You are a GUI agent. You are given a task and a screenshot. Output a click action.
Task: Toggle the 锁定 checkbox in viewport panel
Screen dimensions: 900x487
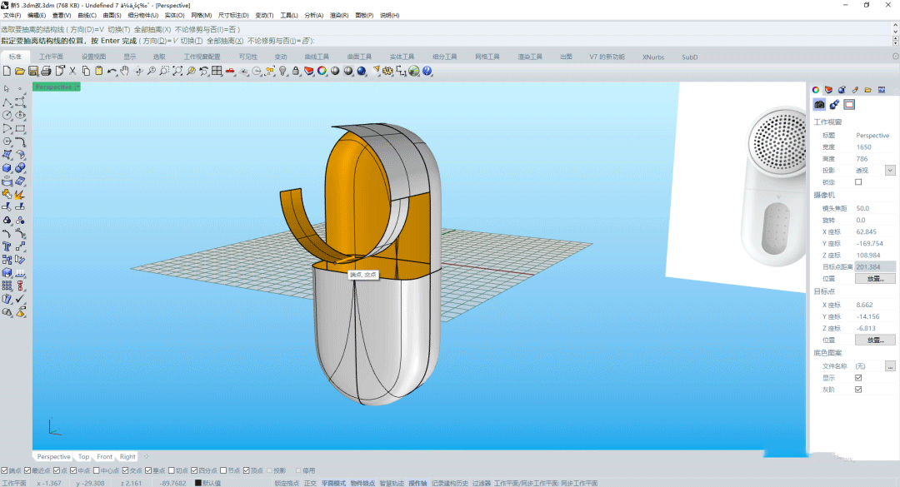(x=858, y=181)
